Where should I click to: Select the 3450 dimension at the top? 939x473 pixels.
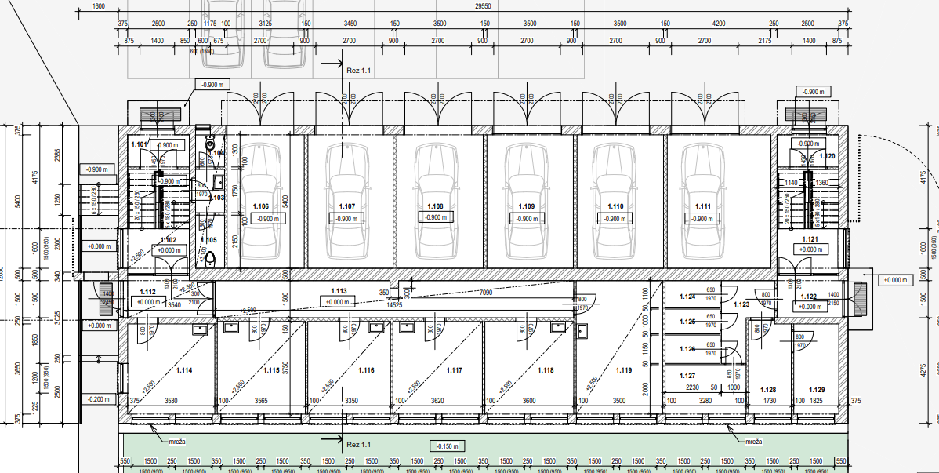click(x=350, y=24)
